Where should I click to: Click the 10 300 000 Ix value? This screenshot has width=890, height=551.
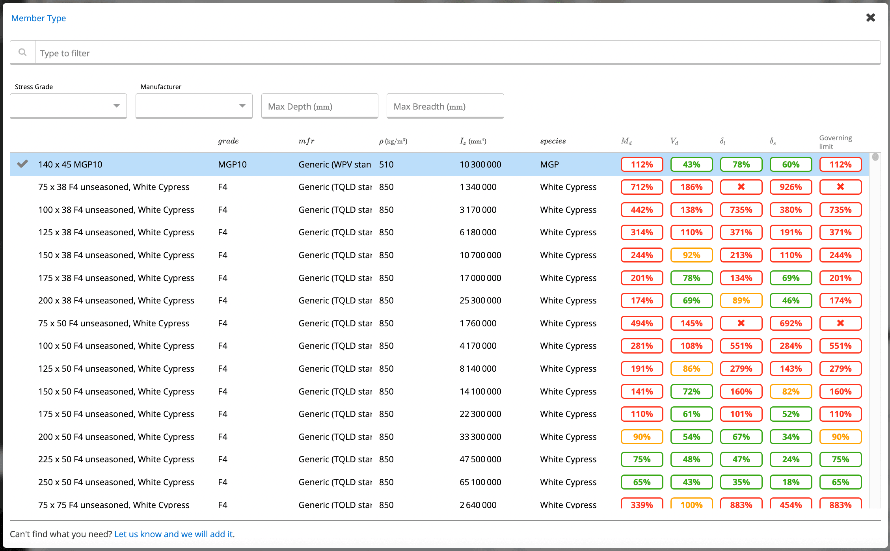[x=480, y=164]
